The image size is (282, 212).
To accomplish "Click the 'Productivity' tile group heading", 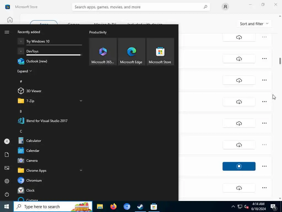I will (98, 32).
